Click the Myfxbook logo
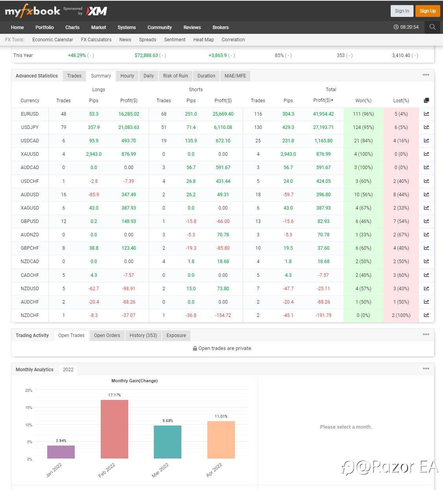Image resolution: width=443 pixels, height=490 pixels. tap(33, 11)
